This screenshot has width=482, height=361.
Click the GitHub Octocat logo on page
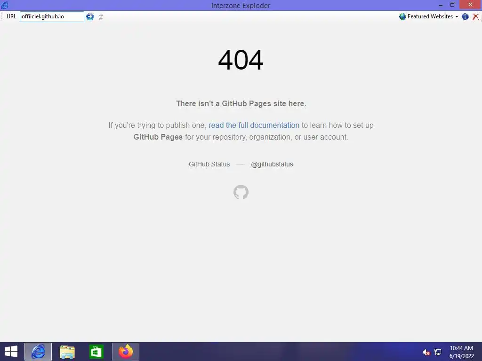(241, 192)
